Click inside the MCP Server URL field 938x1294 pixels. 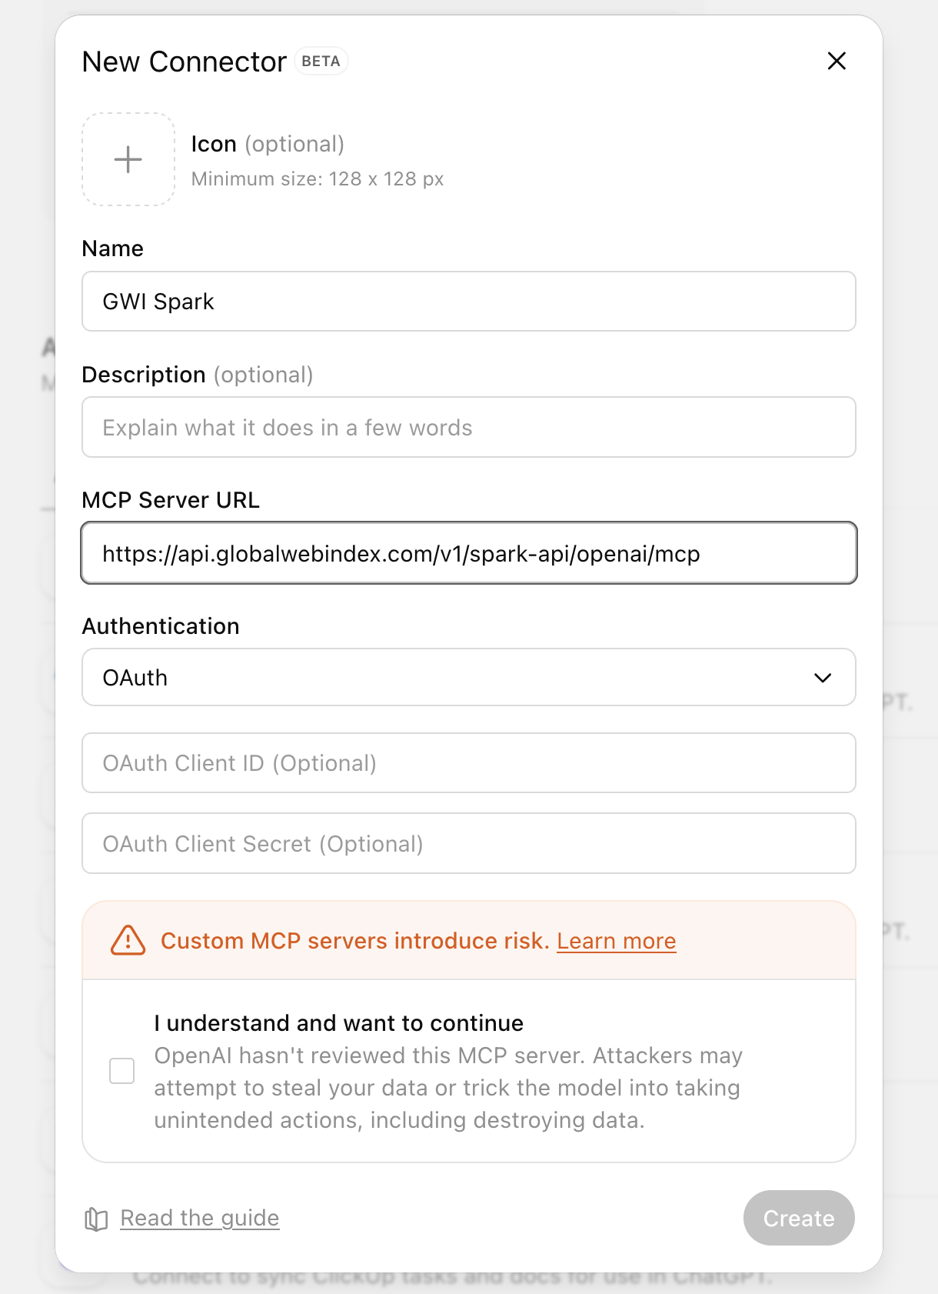coord(469,553)
